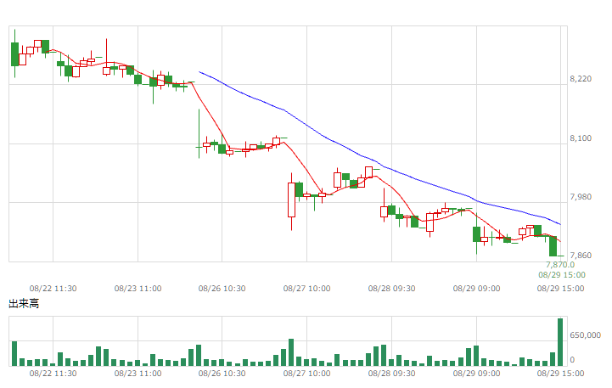612x388 pixels.
Task: Click the 7,860 price axis label
Action: coord(581,256)
